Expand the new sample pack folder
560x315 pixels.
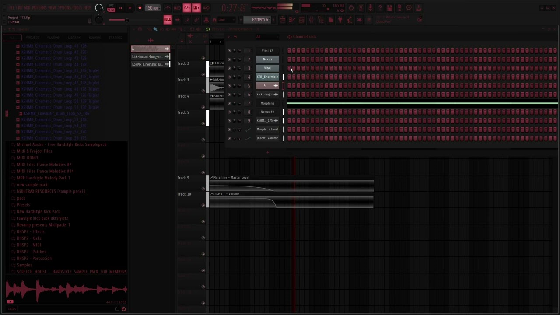32,185
